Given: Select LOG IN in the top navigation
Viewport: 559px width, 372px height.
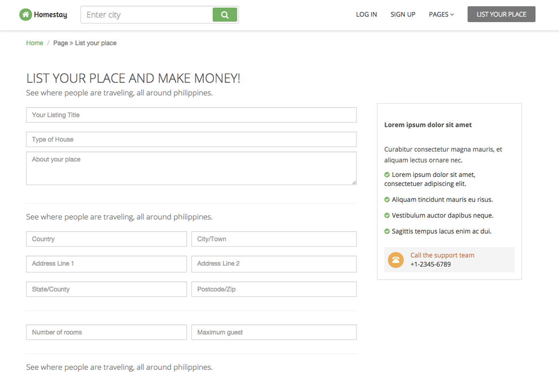Looking at the screenshot, I should pos(366,14).
